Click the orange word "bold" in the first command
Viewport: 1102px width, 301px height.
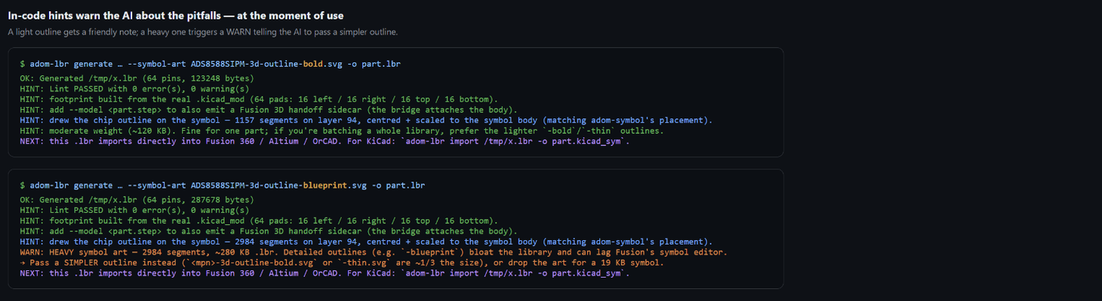312,65
